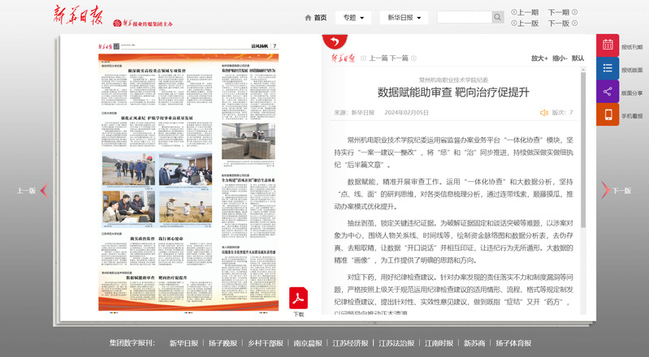Viewport: 649px width, 357px height.
Task: Open the 扬子晚报 link in footer
Action: (223, 343)
